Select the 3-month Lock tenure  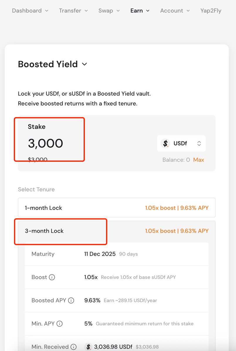[x=117, y=231]
